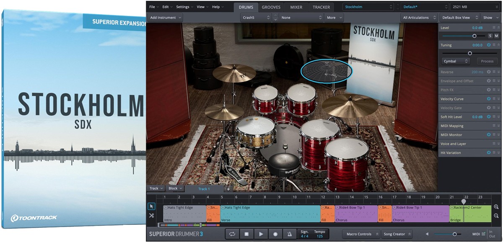Switch to the GROOVES tab

(271, 7)
